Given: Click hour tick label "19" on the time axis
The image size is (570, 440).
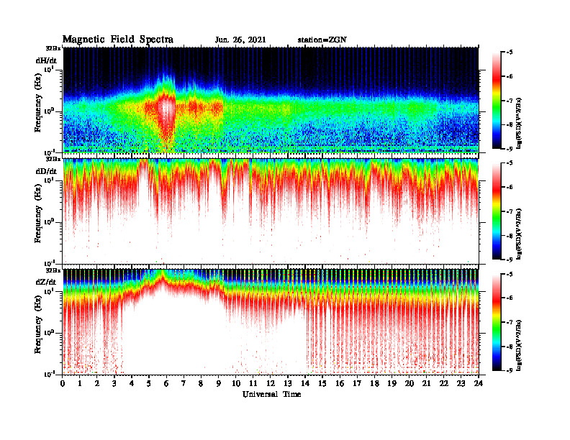Looking at the screenshot, I should pyautogui.click(x=392, y=384).
